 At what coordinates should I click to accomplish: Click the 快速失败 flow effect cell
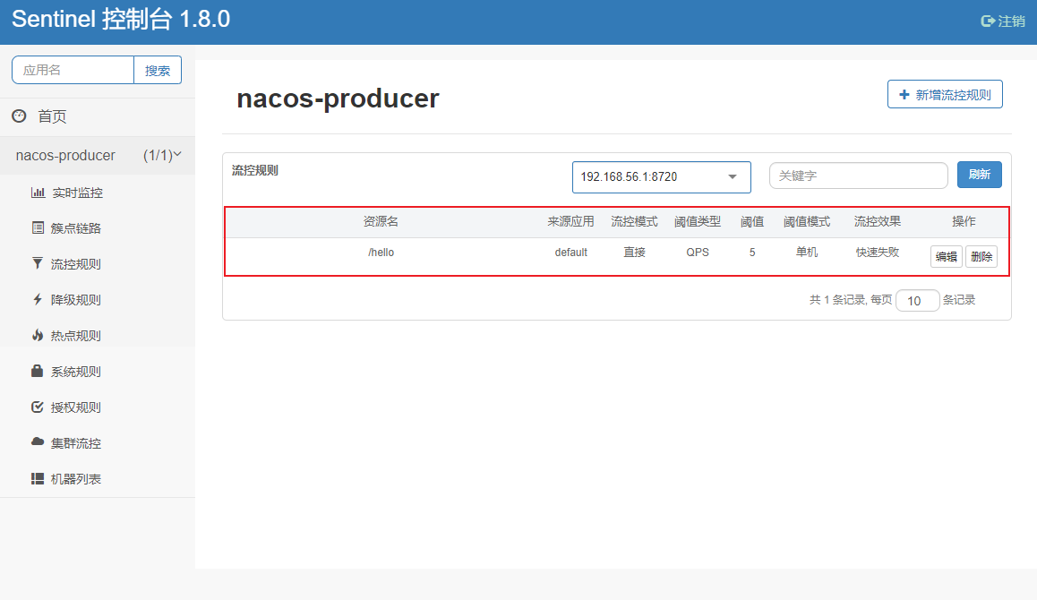(x=878, y=252)
